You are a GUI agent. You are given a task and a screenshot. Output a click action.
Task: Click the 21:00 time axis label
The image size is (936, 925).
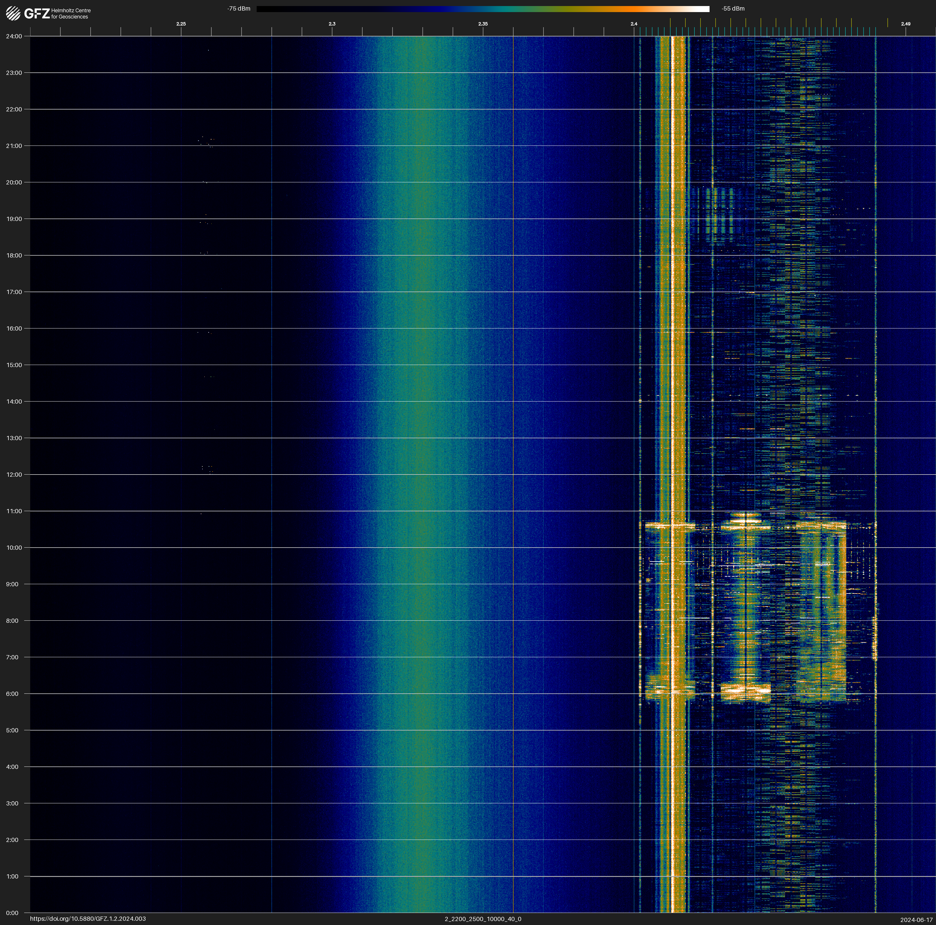14,146
